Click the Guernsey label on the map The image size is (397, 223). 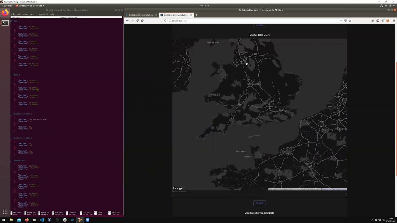click(x=241, y=151)
